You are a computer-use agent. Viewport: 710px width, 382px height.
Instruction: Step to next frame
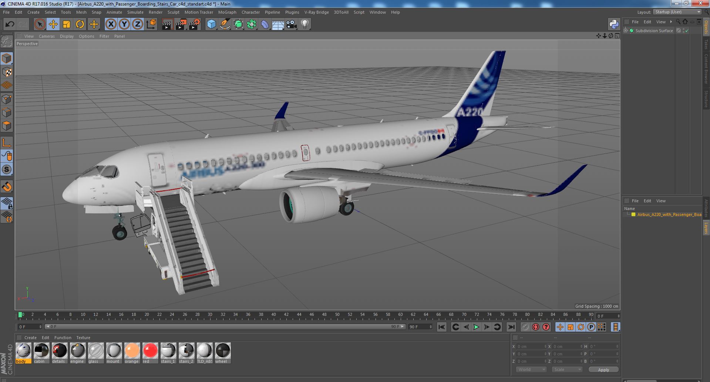487,327
